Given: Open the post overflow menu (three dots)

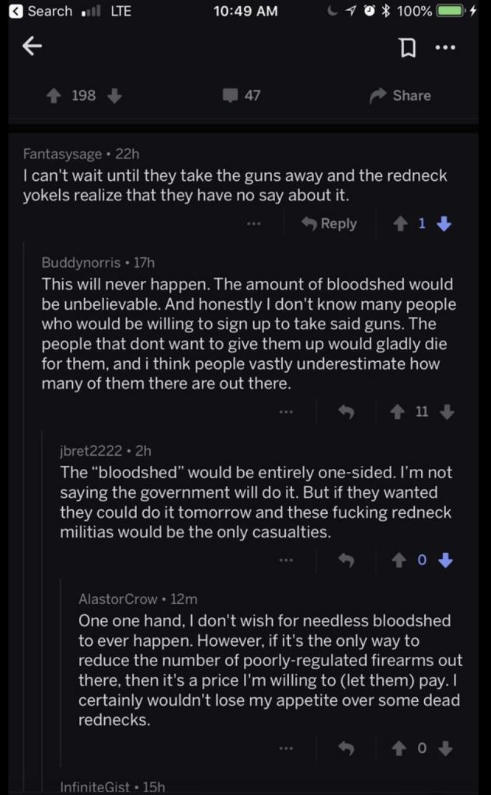Looking at the screenshot, I should [445, 47].
